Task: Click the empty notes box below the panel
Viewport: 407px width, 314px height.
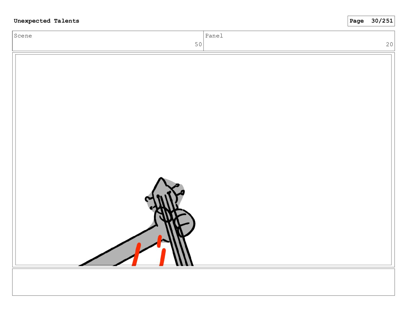Action: point(203,282)
